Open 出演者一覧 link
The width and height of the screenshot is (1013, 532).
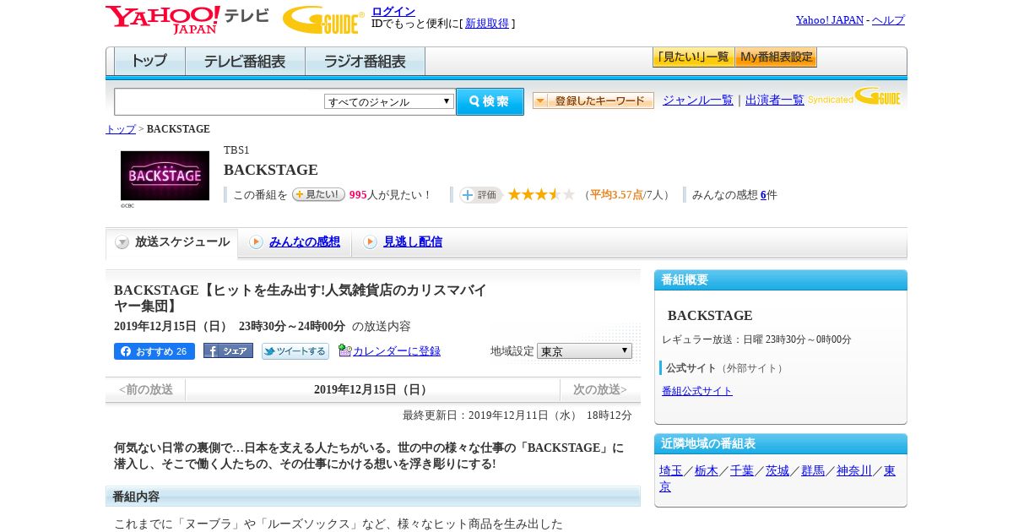pyautogui.click(x=775, y=100)
